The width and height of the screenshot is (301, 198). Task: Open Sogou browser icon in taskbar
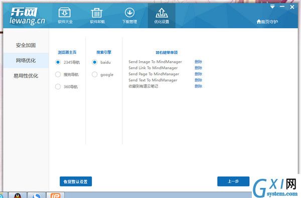coord(37,195)
